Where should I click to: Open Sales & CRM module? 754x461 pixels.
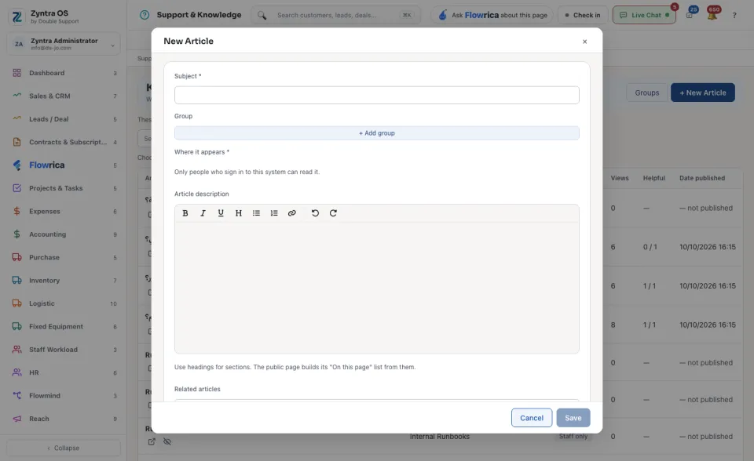[64, 96]
